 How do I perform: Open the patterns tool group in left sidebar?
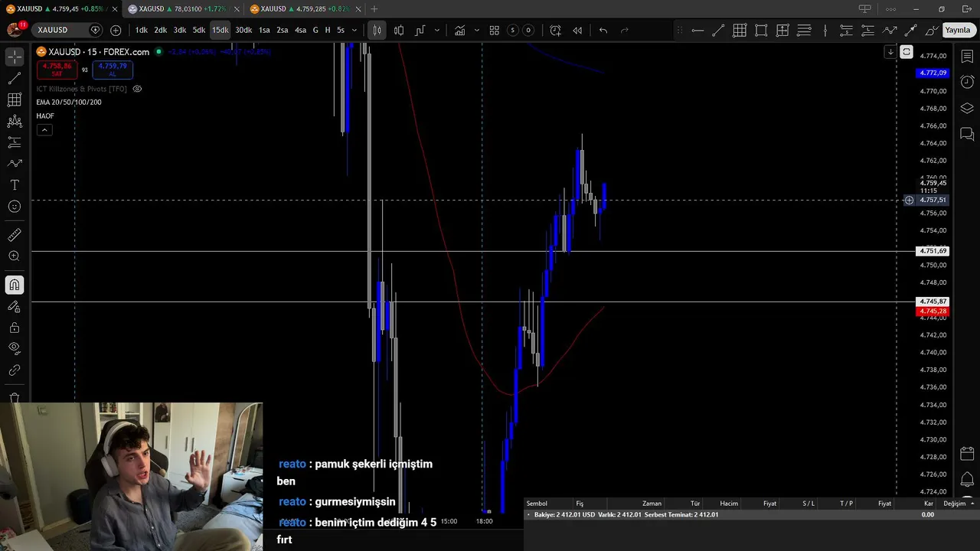15,122
